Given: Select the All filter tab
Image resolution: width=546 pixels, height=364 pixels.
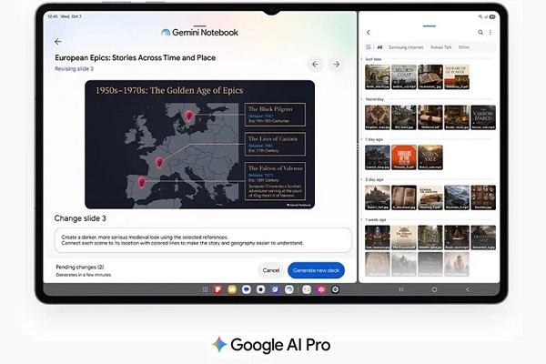Looking at the screenshot, I should (x=379, y=47).
